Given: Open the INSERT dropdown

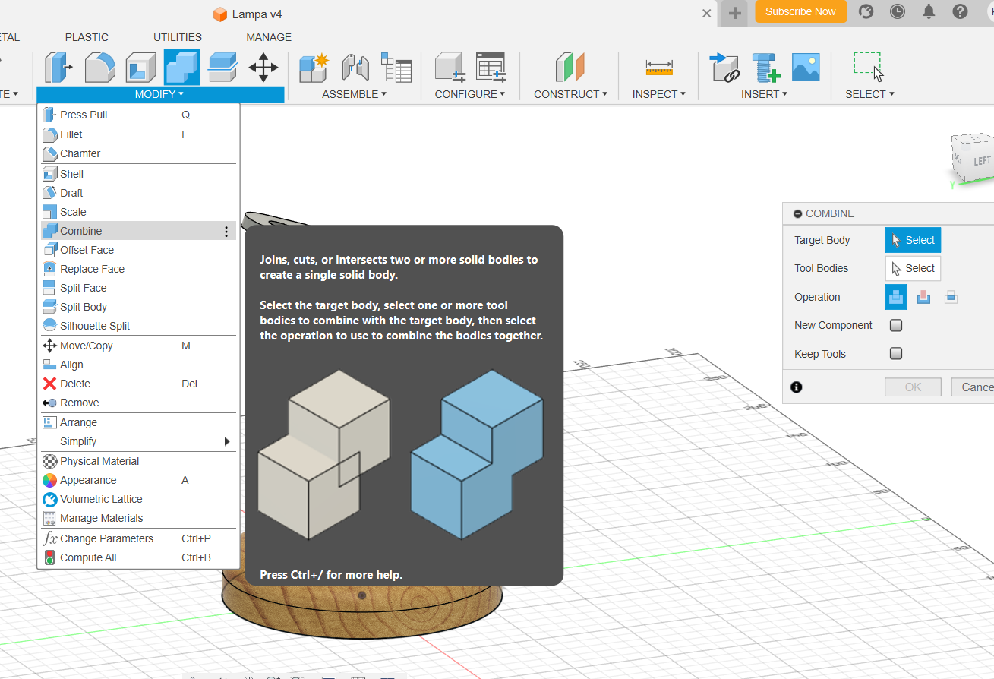Looking at the screenshot, I should tap(765, 94).
